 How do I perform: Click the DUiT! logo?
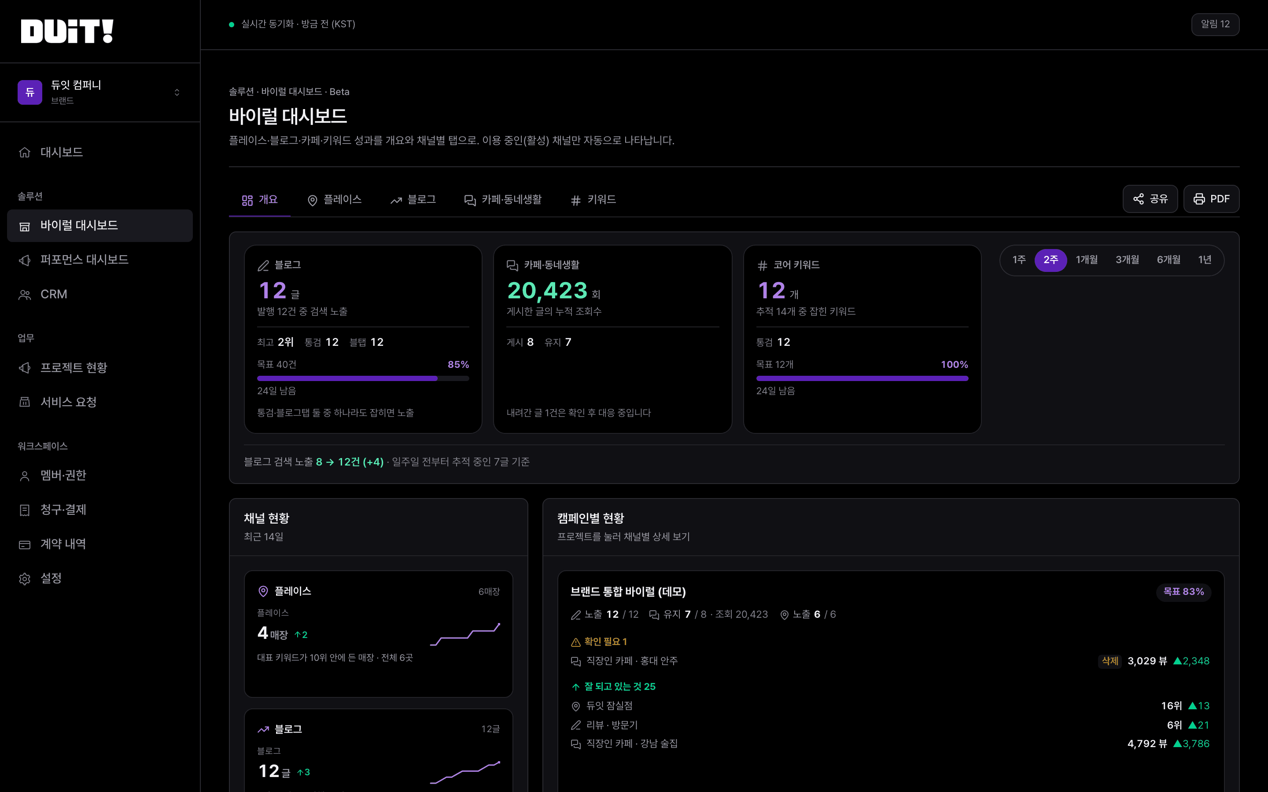click(x=67, y=31)
